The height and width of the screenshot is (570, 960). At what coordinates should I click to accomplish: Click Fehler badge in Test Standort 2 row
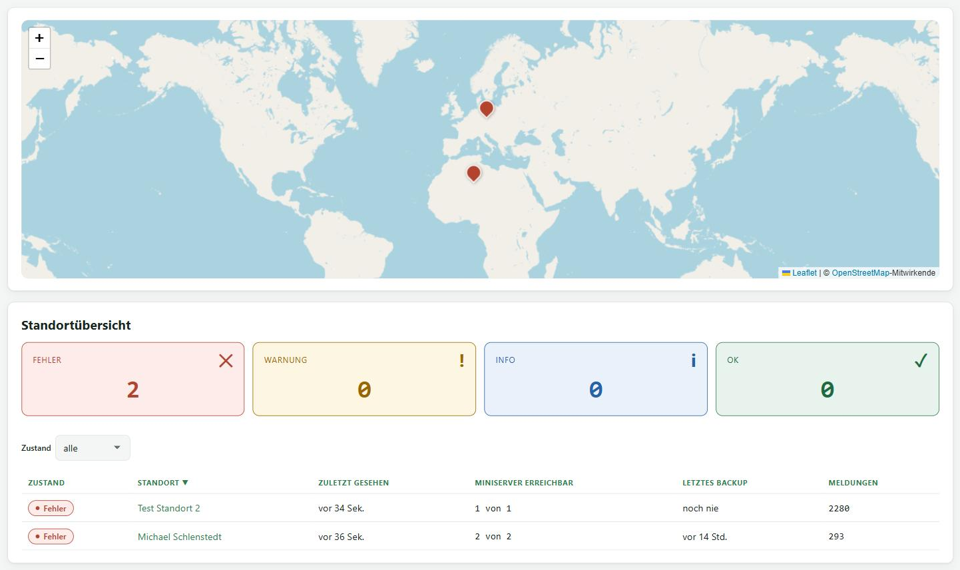tap(51, 508)
